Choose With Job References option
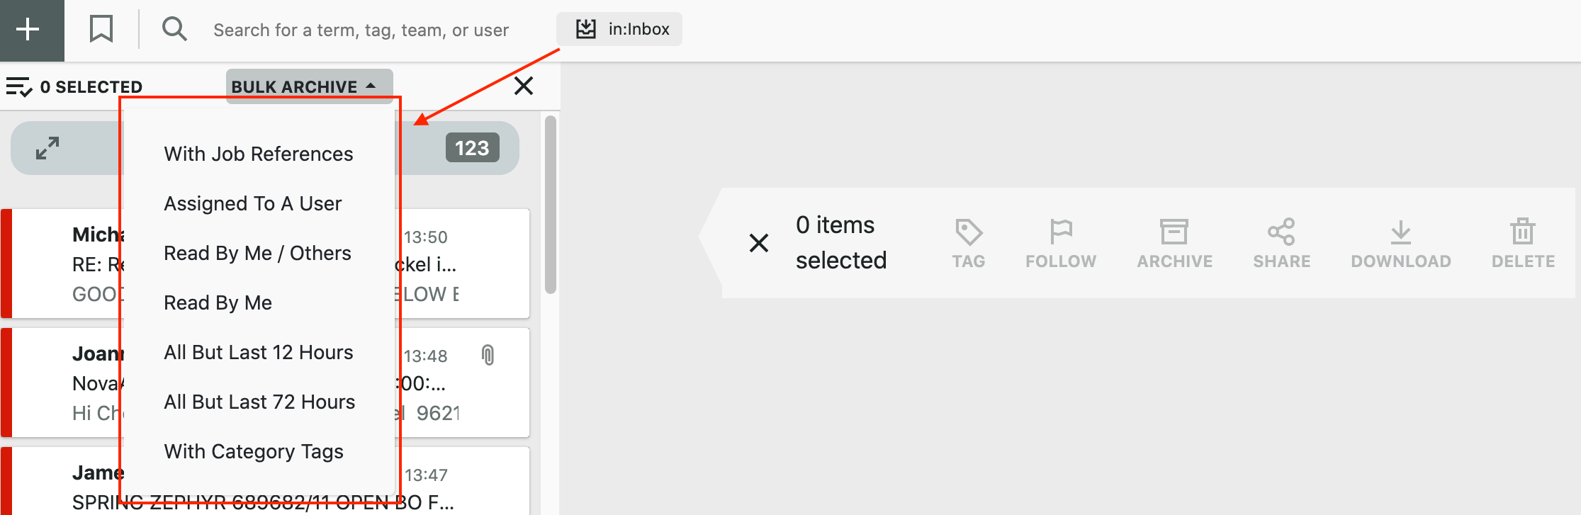 click(259, 154)
